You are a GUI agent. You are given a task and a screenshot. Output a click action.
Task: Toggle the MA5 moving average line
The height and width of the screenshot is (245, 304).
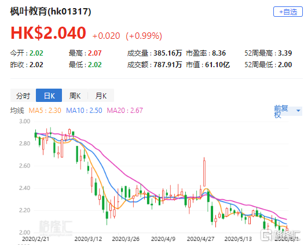click(x=45, y=111)
